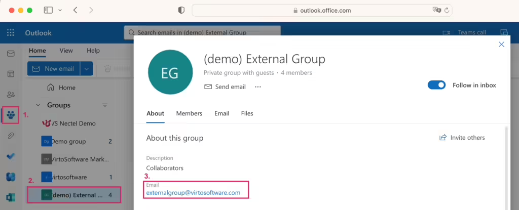Image resolution: width=519 pixels, height=210 pixels.
Task: Open the group's more options ellipsis
Action: (x=258, y=87)
